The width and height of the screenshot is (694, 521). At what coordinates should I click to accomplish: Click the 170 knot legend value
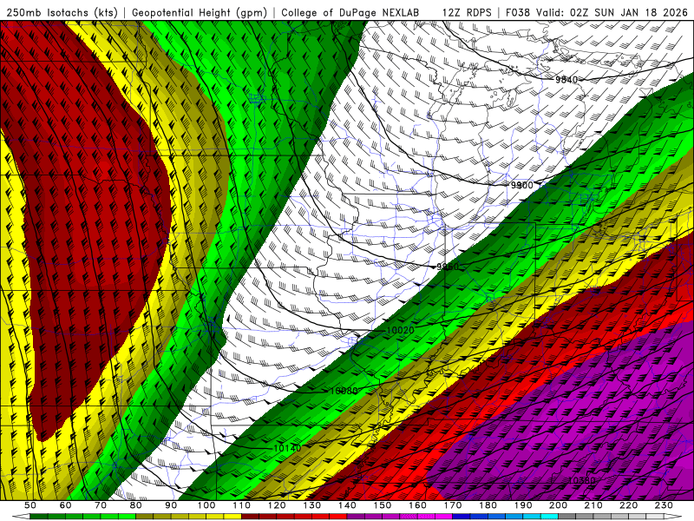453,505
